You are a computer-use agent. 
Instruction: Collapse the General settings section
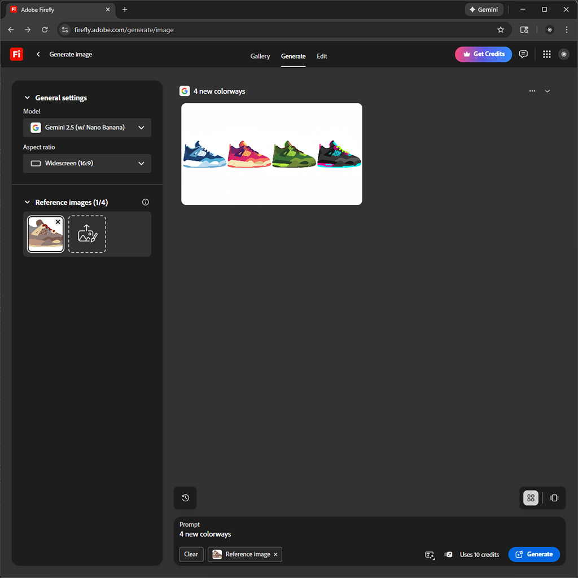point(27,98)
